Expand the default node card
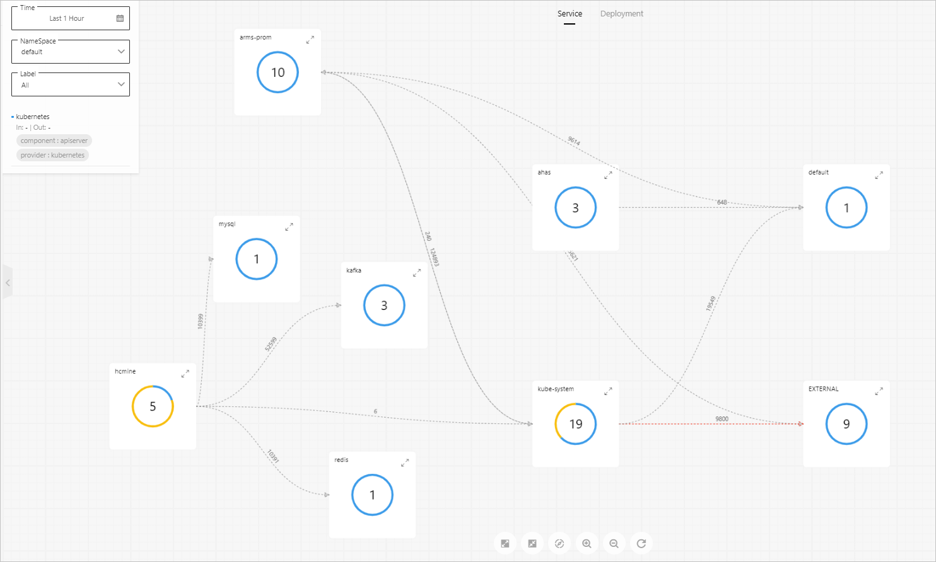The image size is (936, 562). (x=879, y=175)
